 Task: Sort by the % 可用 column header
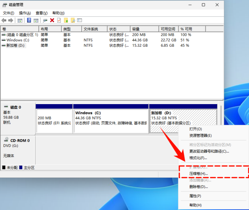coord(192,29)
